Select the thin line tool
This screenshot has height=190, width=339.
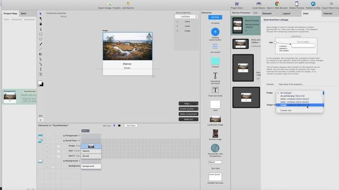tap(40, 49)
